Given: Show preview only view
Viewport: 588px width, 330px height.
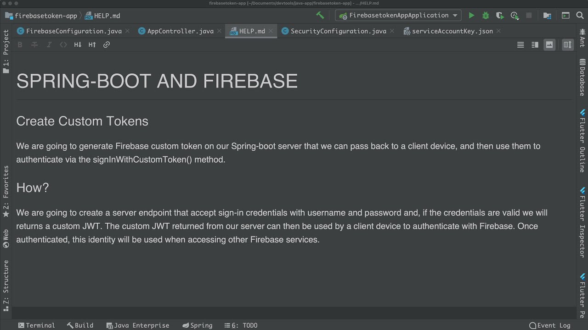Looking at the screenshot, I should click(549, 44).
